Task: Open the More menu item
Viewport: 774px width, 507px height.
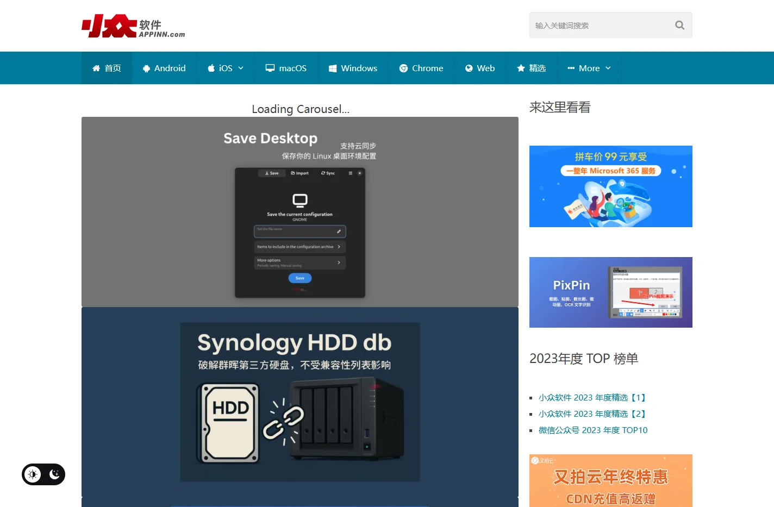Action: [589, 68]
